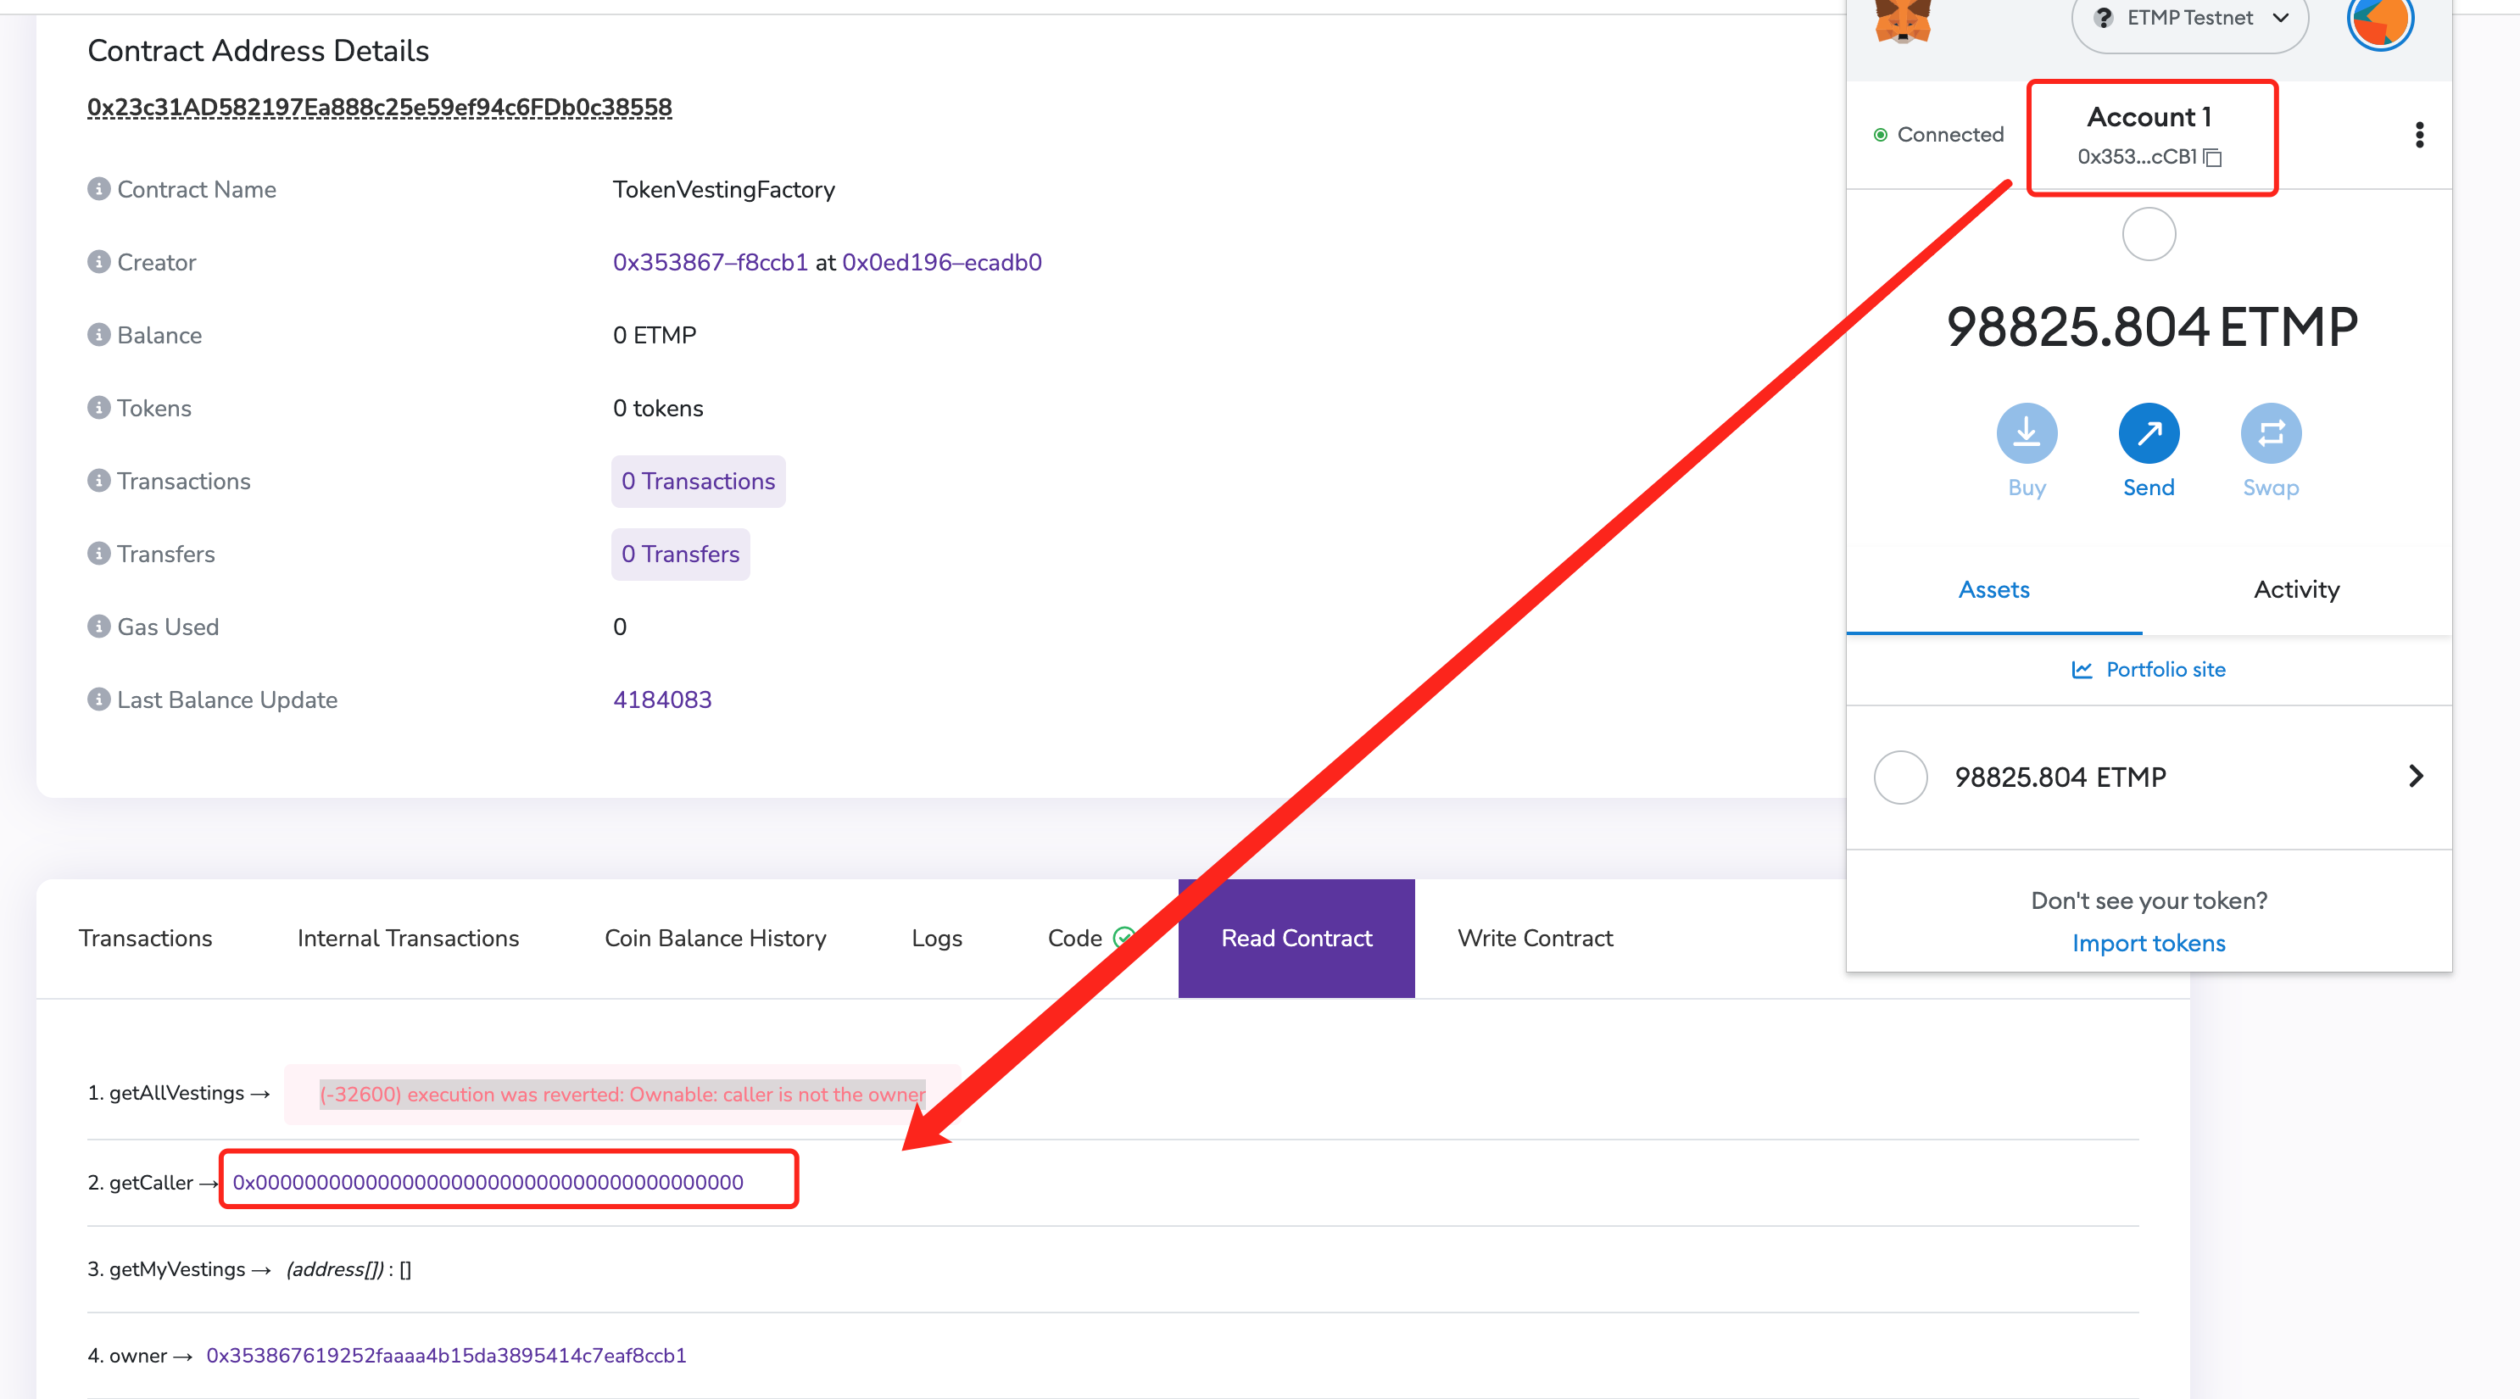
Task: Click the verified checkmark next to Code
Action: [1123, 936]
